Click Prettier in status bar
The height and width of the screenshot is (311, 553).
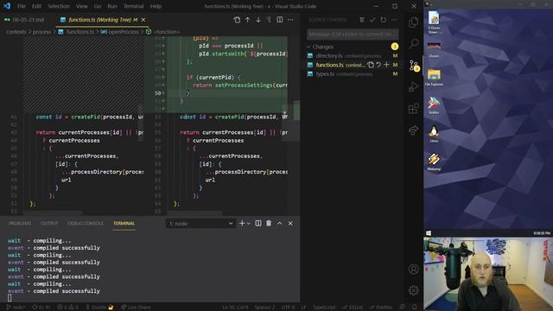click(x=381, y=308)
